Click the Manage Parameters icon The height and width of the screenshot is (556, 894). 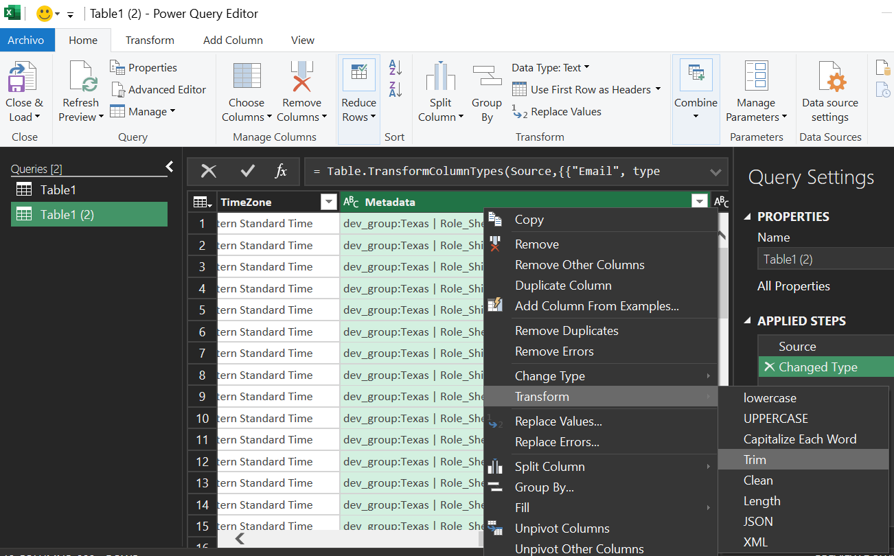756,77
